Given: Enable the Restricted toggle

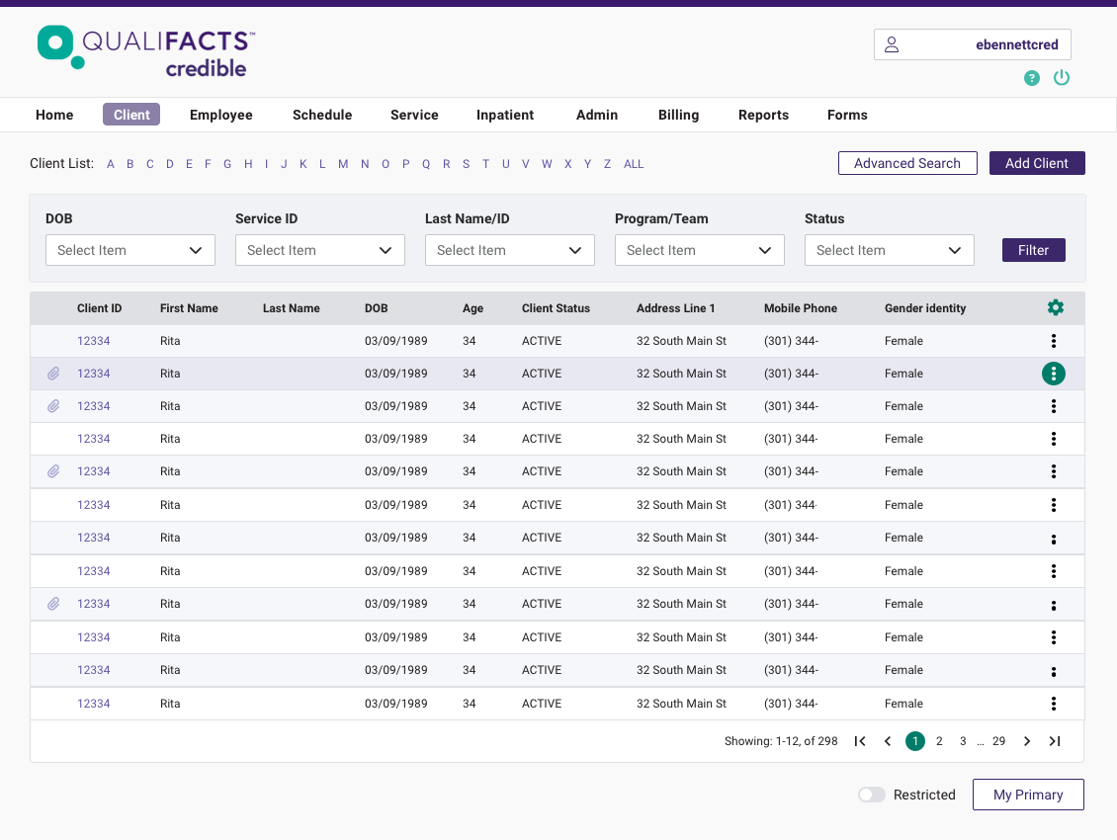Looking at the screenshot, I should [872, 795].
